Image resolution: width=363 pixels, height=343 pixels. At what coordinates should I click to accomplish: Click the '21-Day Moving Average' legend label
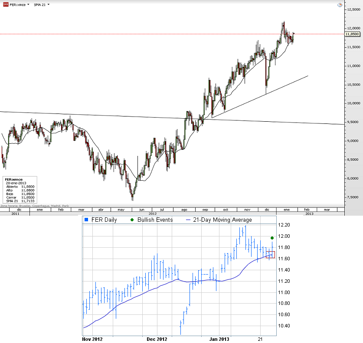pos(222,220)
